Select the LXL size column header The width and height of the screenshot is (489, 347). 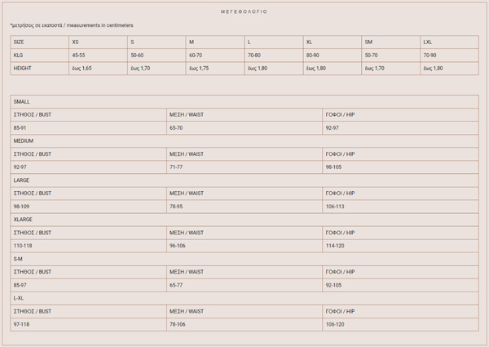click(428, 42)
